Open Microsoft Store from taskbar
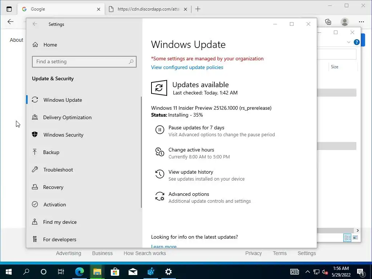 [x=115, y=271]
